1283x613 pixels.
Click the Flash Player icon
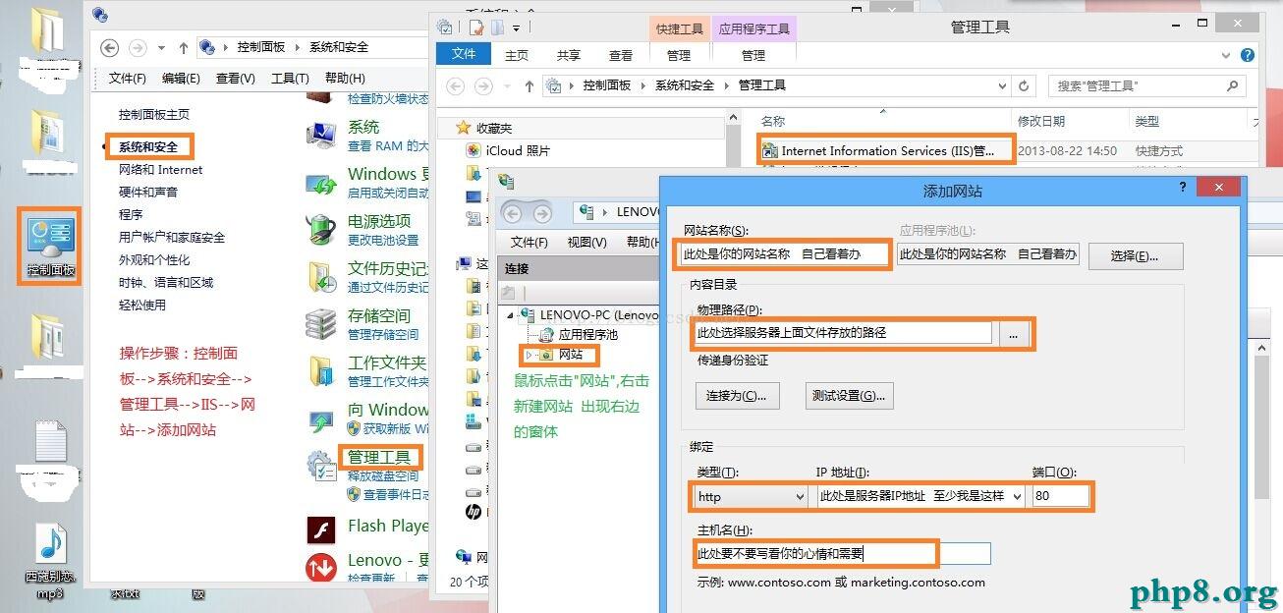coord(322,530)
